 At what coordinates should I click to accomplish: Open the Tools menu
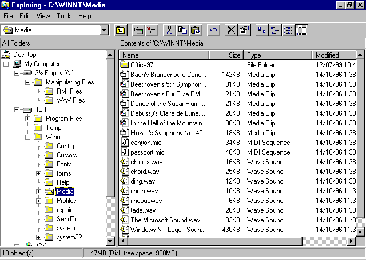[64, 16]
